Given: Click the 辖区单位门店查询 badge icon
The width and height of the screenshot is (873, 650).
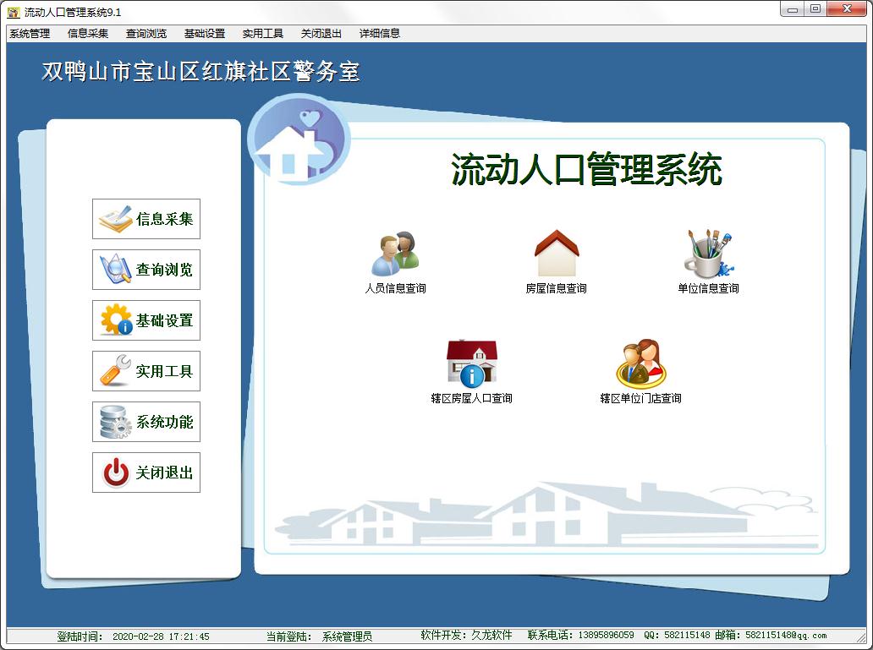Looking at the screenshot, I should click(x=639, y=363).
